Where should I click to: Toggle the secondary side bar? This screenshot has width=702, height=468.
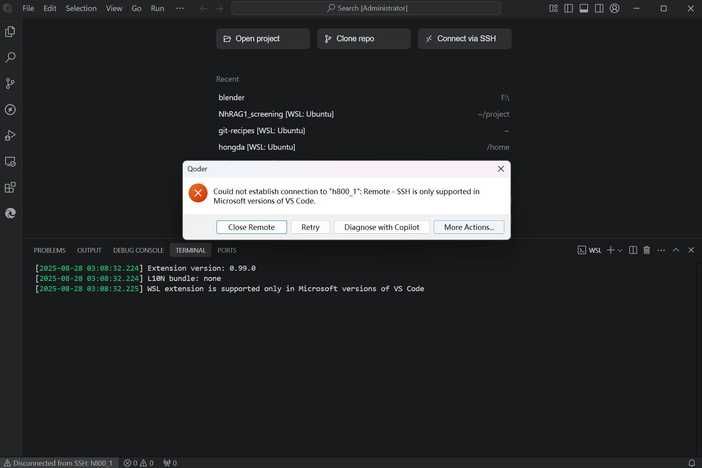[x=599, y=8]
